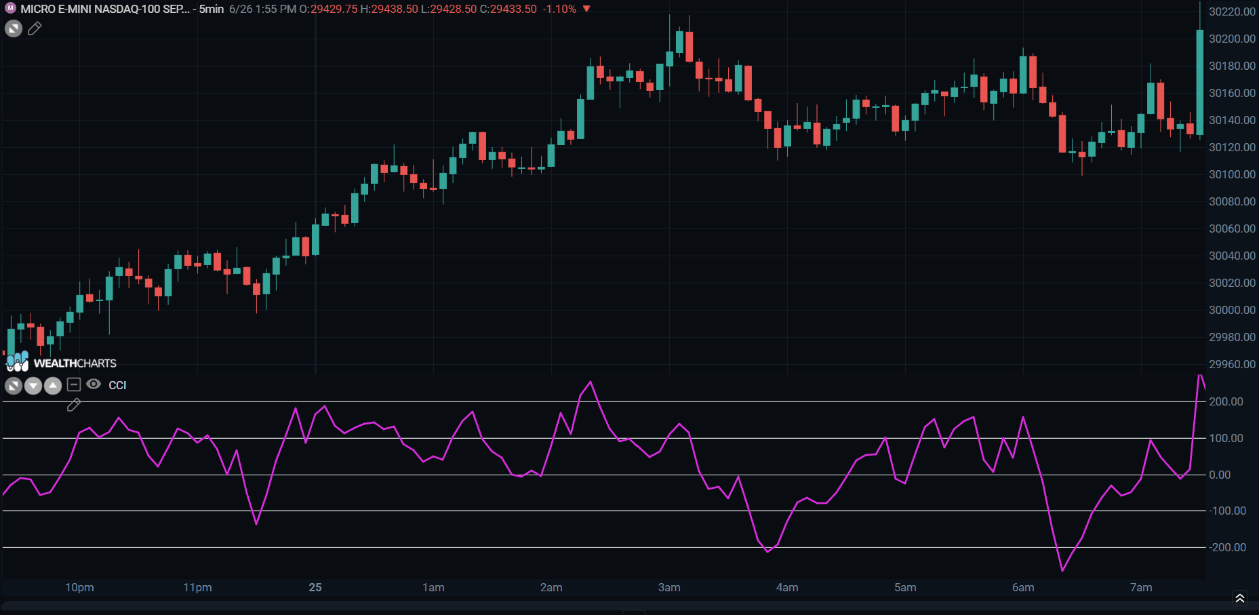Click the -200.00 CCI axis label
Image resolution: width=1259 pixels, height=615 pixels.
pos(1228,547)
